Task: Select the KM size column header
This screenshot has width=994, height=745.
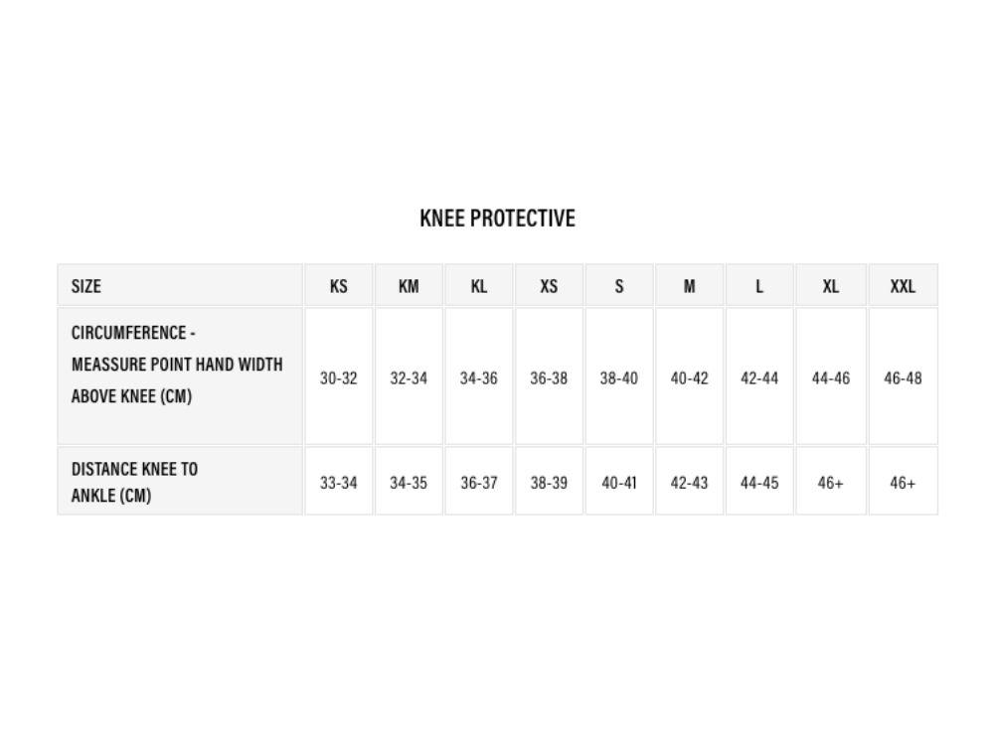Action: [409, 286]
